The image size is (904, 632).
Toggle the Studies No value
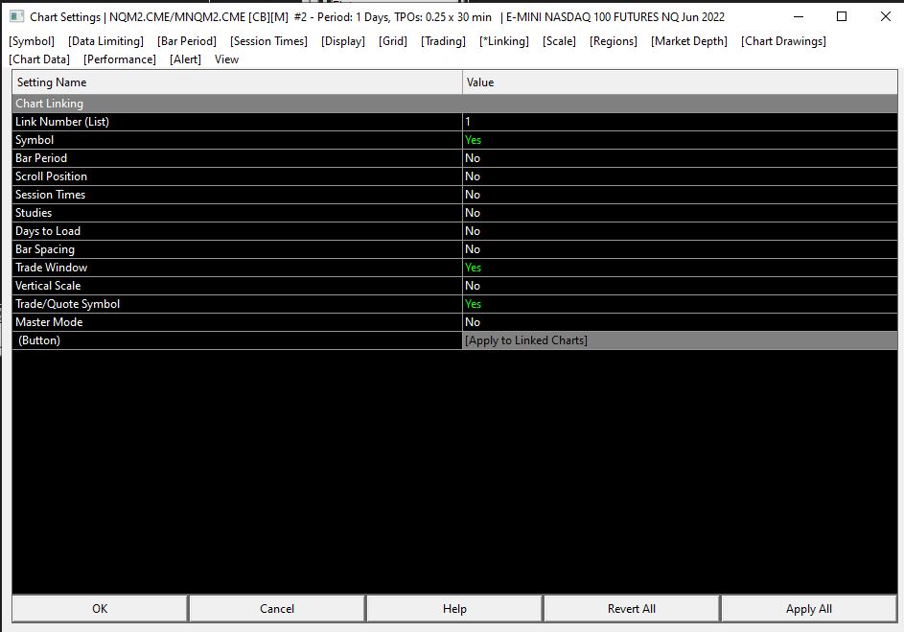(x=680, y=213)
